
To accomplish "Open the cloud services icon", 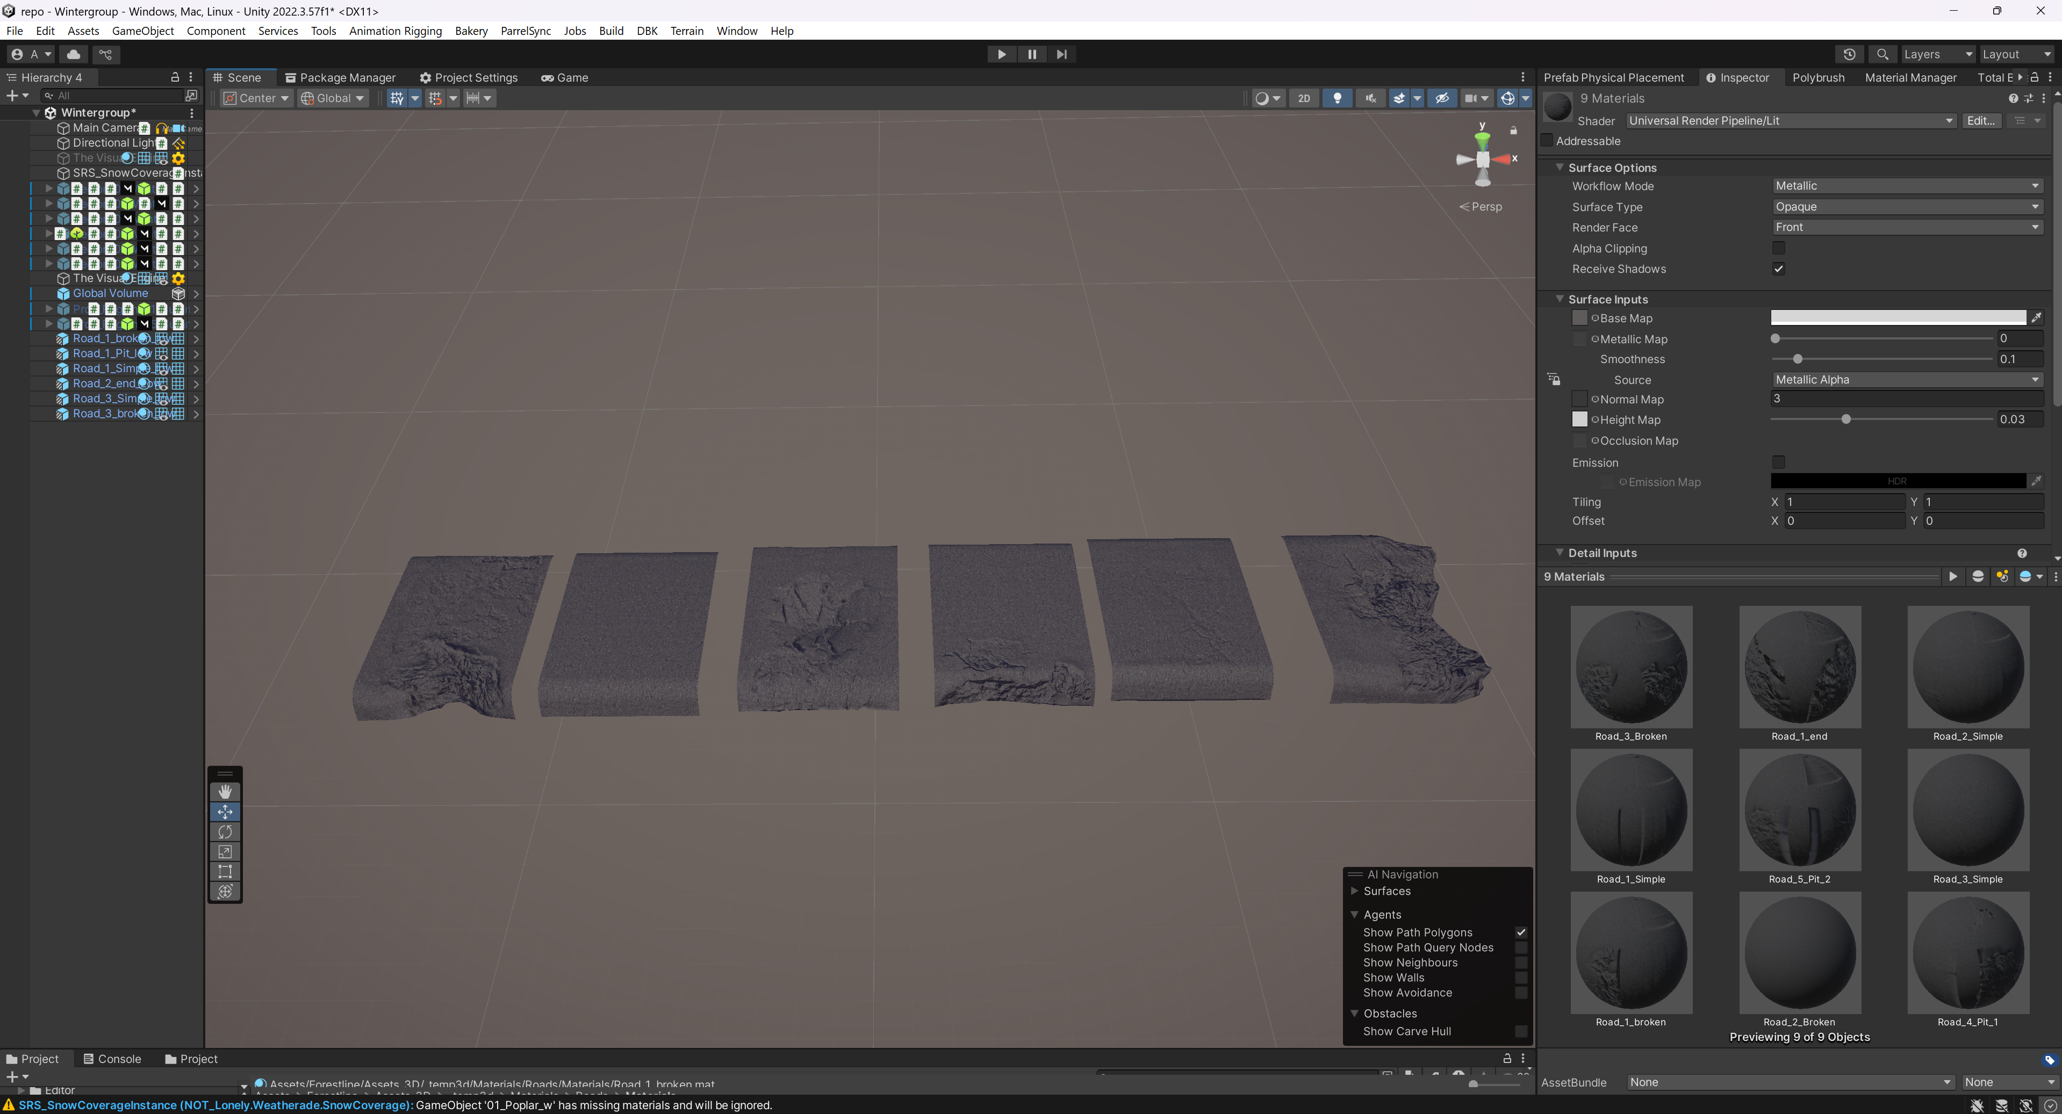I will click(x=74, y=54).
